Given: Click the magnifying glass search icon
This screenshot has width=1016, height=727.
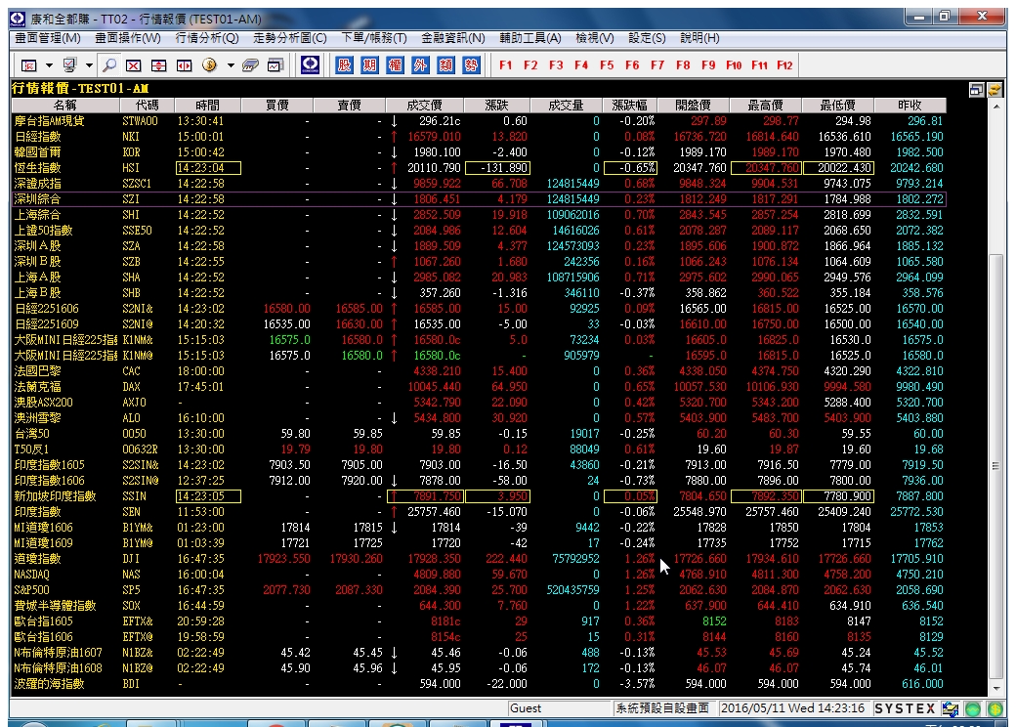Looking at the screenshot, I should pyautogui.click(x=110, y=65).
